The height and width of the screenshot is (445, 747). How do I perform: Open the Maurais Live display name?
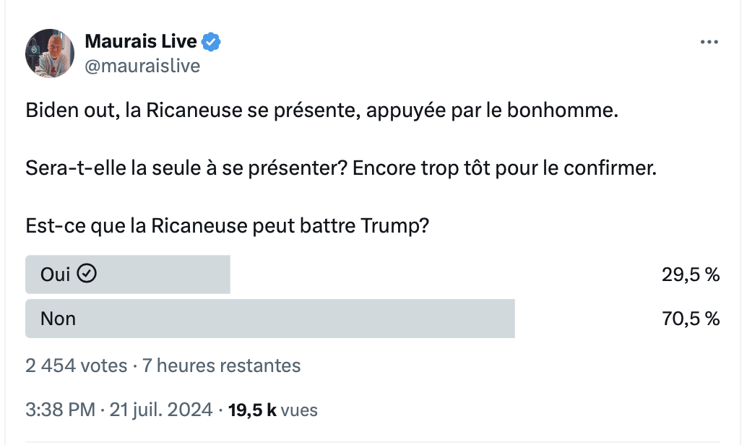pos(141,41)
